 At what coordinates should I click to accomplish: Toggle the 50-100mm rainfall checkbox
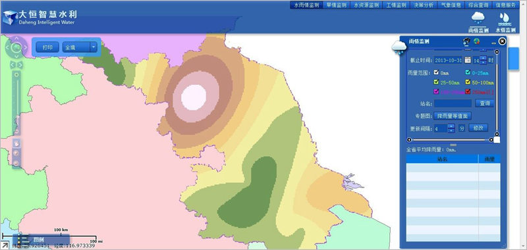click(468, 82)
